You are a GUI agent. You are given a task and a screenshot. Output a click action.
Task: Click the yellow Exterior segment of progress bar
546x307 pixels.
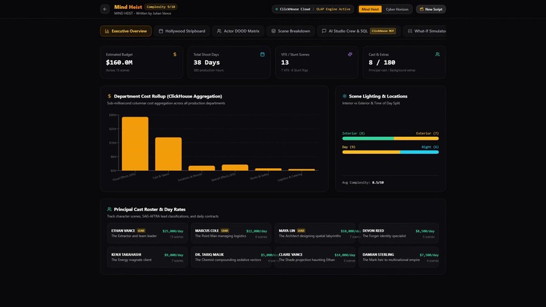416,139
